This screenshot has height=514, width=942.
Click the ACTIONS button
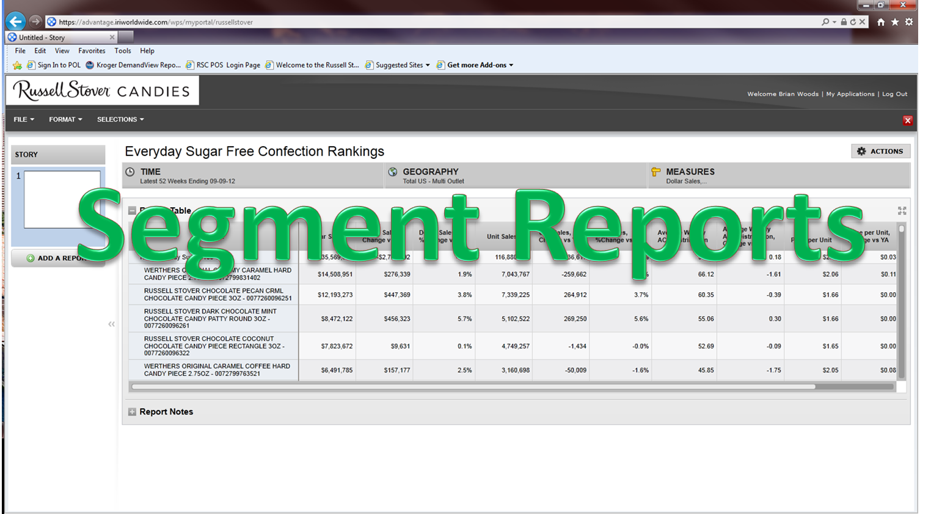tap(880, 151)
